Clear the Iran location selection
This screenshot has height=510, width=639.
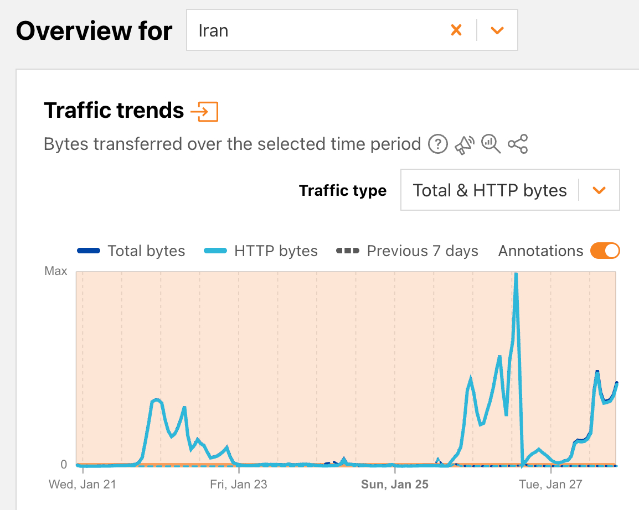click(456, 30)
